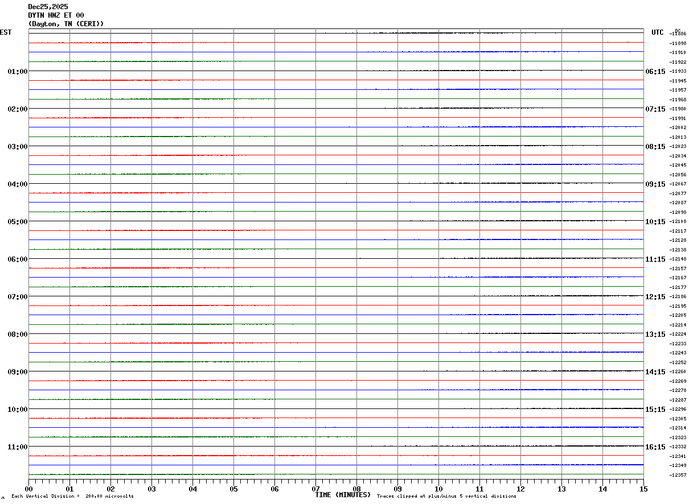The height and width of the screenshot is (504, 689).
Task: Click the 10:00 EST time label
Action: (18, 410)
